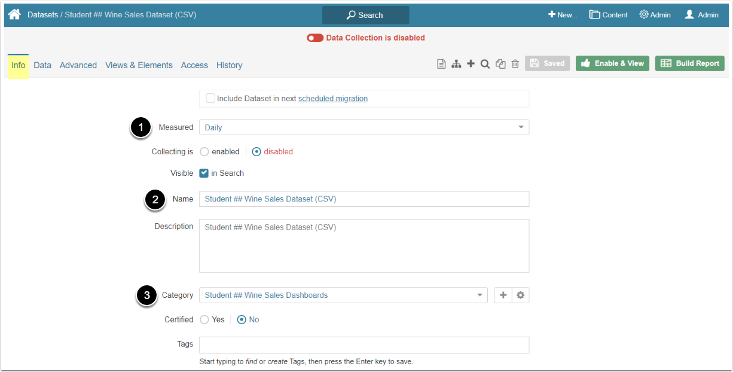Screen dimensions: 733x372
Task: Set Certified to No
Action: tap(242, 320)
